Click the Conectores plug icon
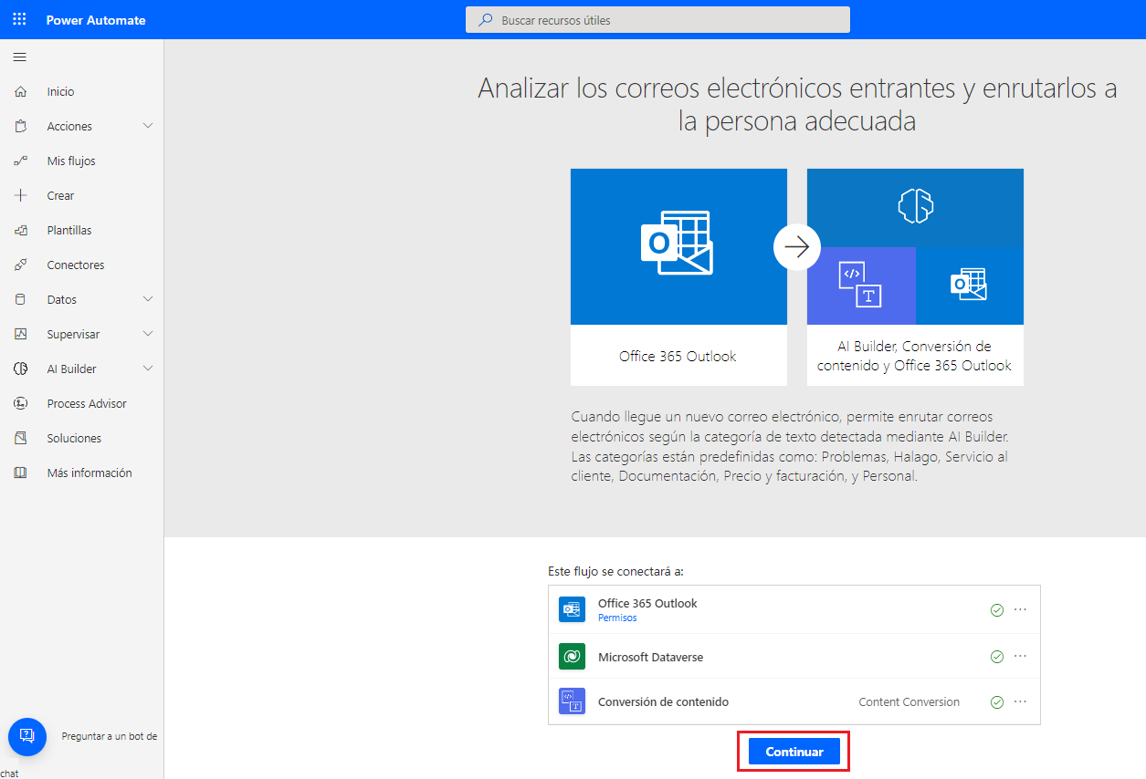This screenshot has height=779, width=1146. pos(20,265)
